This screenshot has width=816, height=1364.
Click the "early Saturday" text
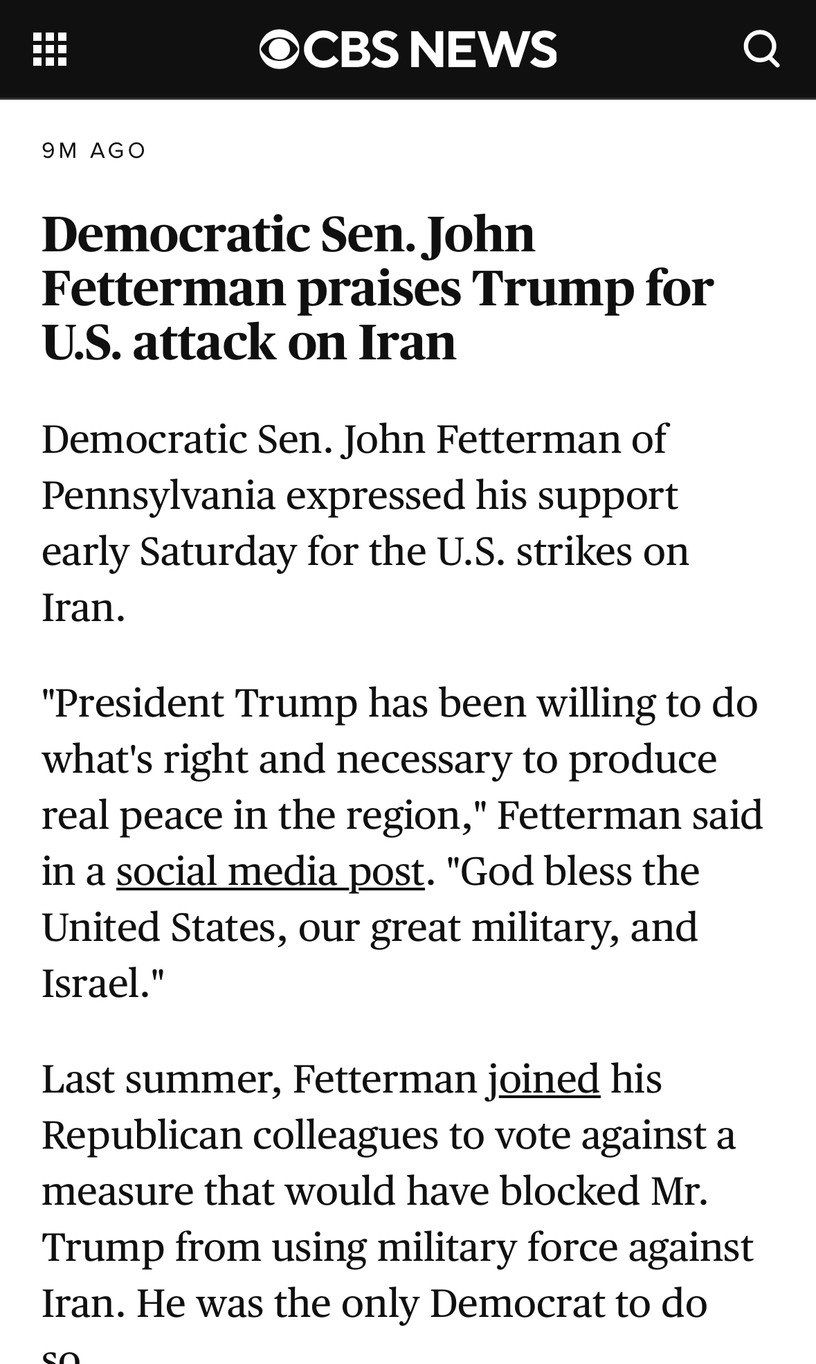tap(168, 552)
